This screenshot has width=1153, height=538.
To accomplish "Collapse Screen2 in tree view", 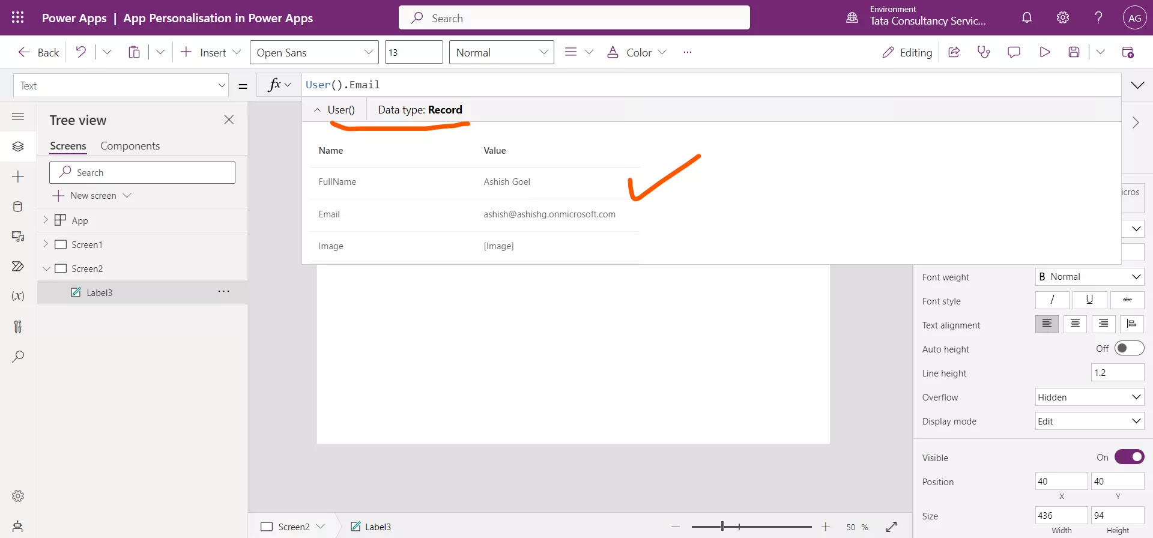I will pos(46,268).
